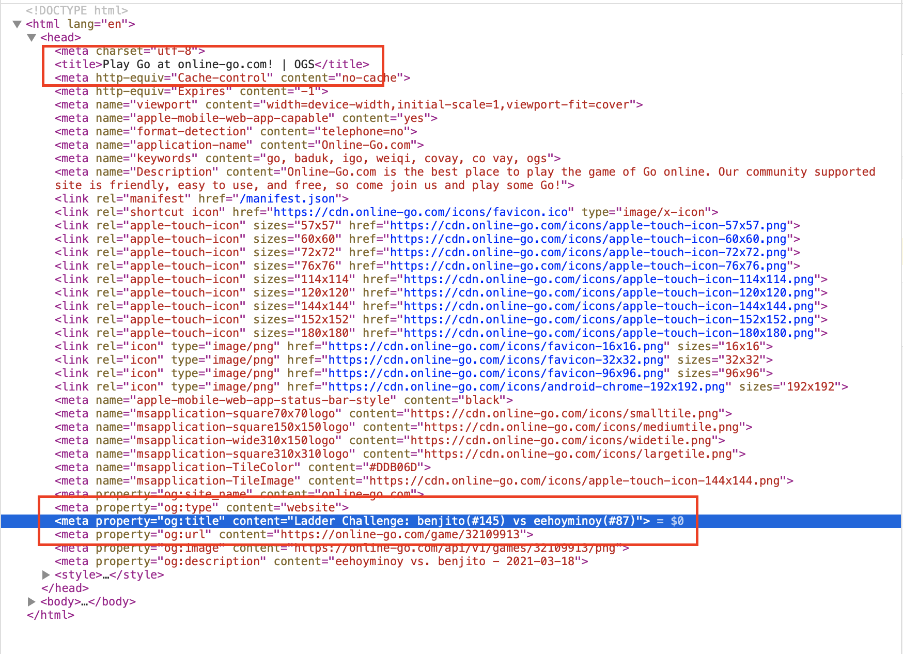
Task: Expand the body element
Action: (x=32, y=602)
